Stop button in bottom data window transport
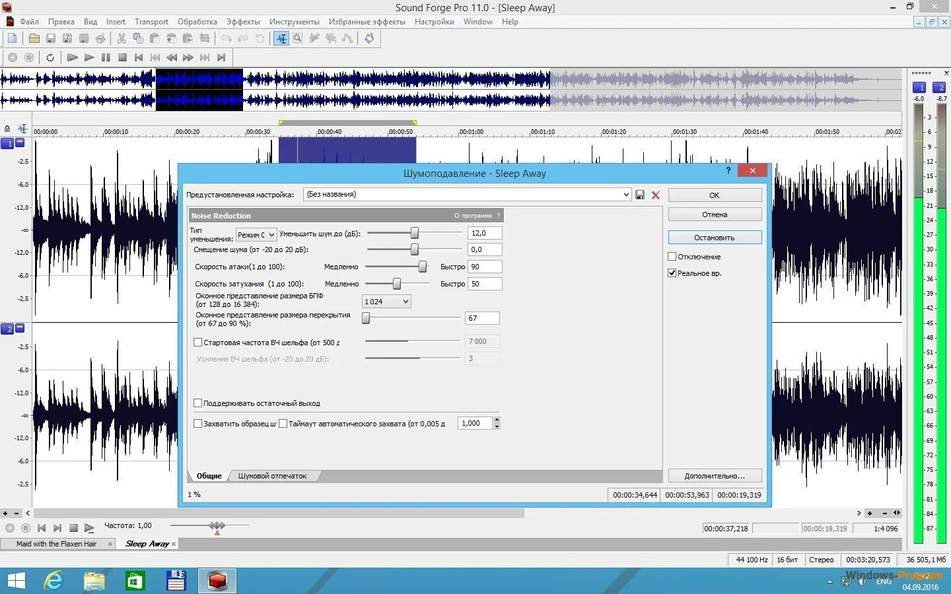 (x=73, y=528)
